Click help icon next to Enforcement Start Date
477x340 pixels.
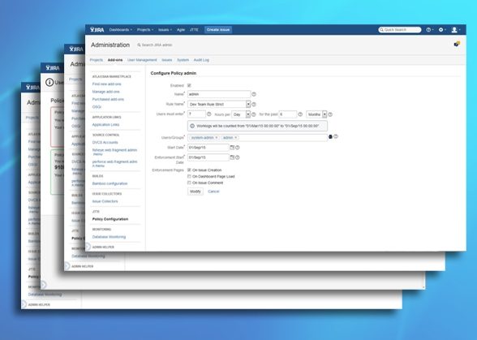pos(238,157)
